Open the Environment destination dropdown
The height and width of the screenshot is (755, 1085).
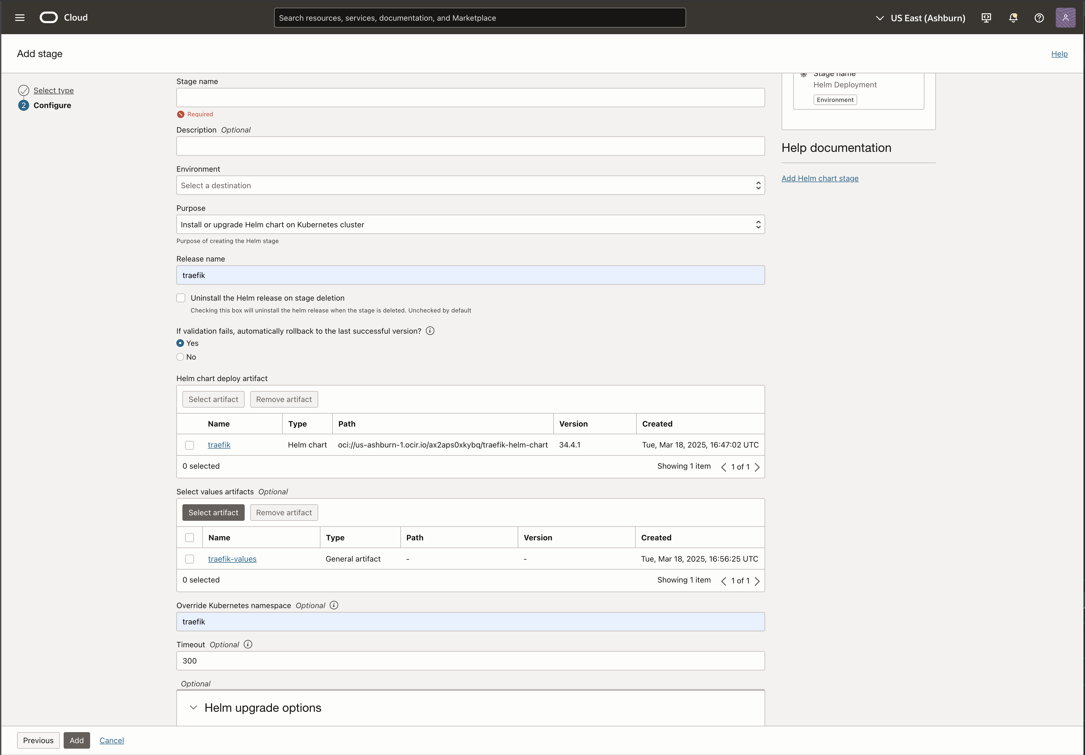pos(470,185)
